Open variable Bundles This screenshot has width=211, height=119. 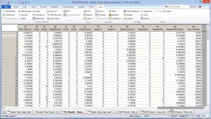point(114,15)
